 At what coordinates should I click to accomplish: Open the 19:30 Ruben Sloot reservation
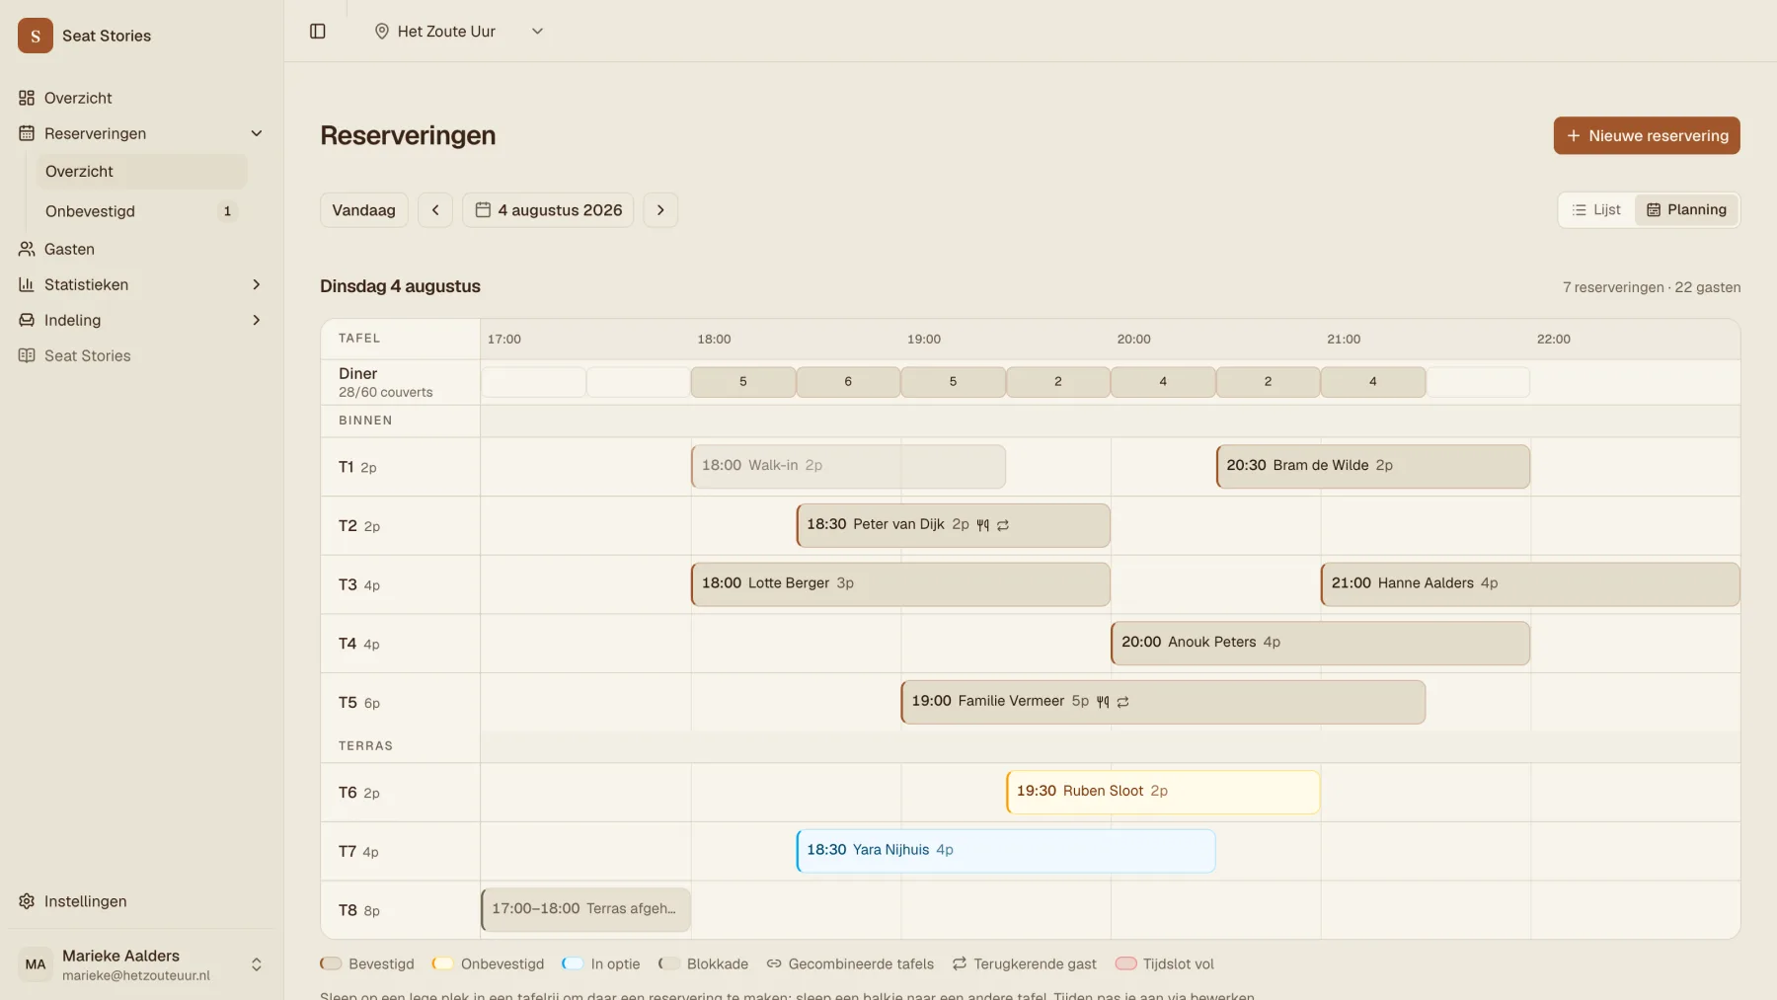[1163, 792]
